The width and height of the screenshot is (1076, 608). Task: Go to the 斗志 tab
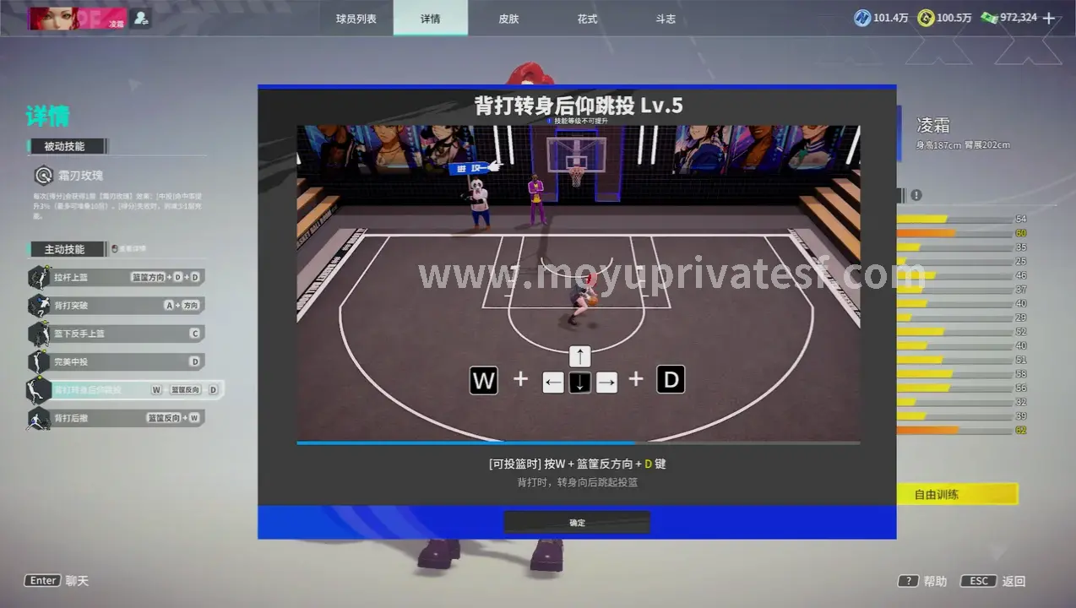pyautogui.click(x=666, y=19)
